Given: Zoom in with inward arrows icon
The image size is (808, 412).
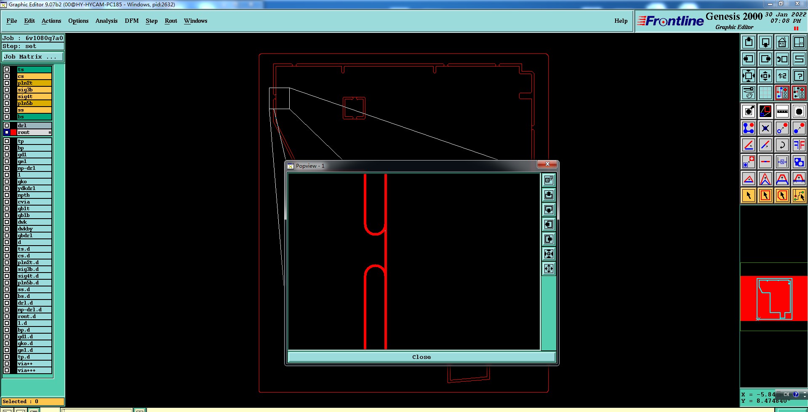Looking at the screenshot, I should 749,76.
